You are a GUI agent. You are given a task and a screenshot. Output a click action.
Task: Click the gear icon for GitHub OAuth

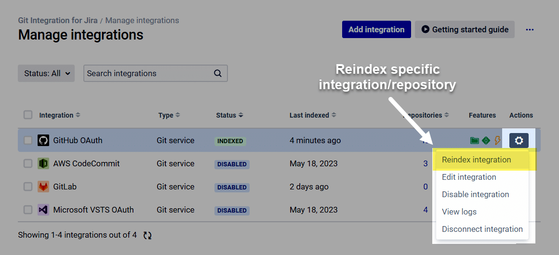coord(519,140)
